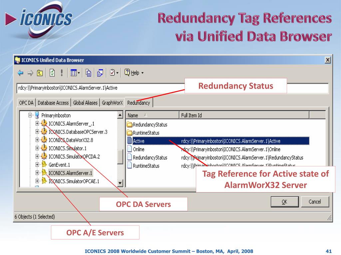The width and height of the screenshot is (341, 255).
Task: Refresh the browser with green arrows icon
Action: click(52, 73)
